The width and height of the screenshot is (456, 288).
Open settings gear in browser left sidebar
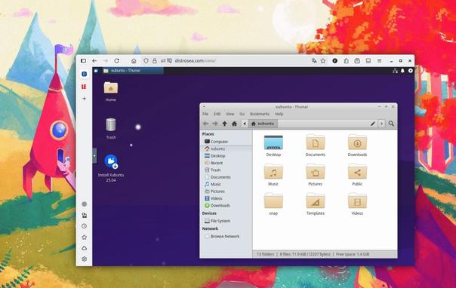(x=84, y=259)
